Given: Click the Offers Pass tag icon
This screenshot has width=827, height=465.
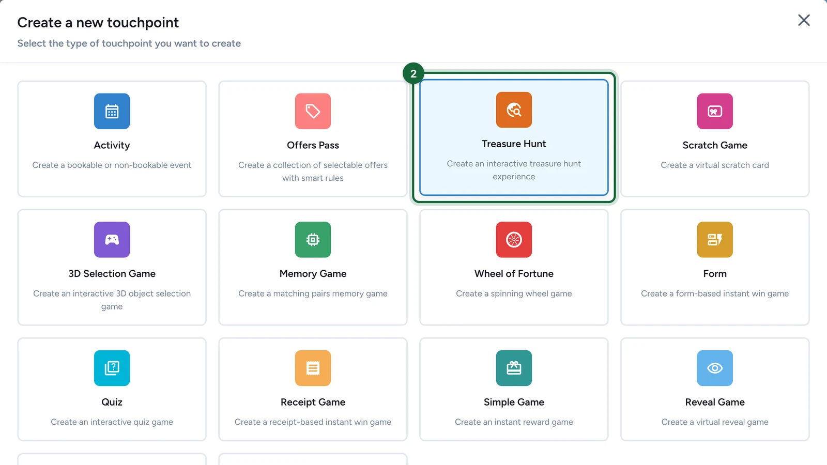Looking at the screenshot, I should click(x=313, y=111).
